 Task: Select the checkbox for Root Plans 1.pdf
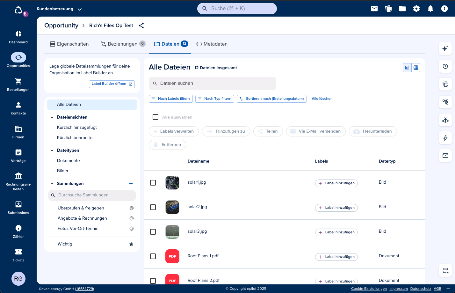click(153, 256)
